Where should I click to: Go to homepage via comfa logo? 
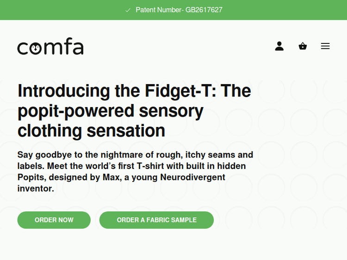[x=50, y=48]
